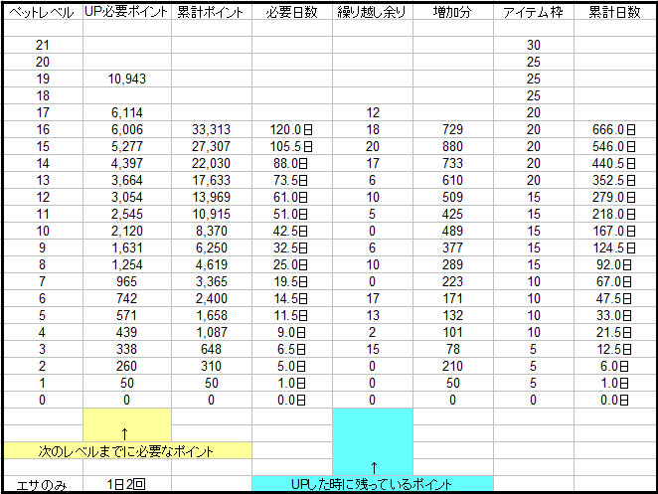Click the 繰り越し余り column header
This screenshot has width=658, height=494.
click(x=373, y=12)
